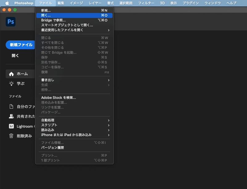Viewport: 247px width, 189px height.
Task: Open 自分のファイル in sidebar
Action: tap(26, 107)
